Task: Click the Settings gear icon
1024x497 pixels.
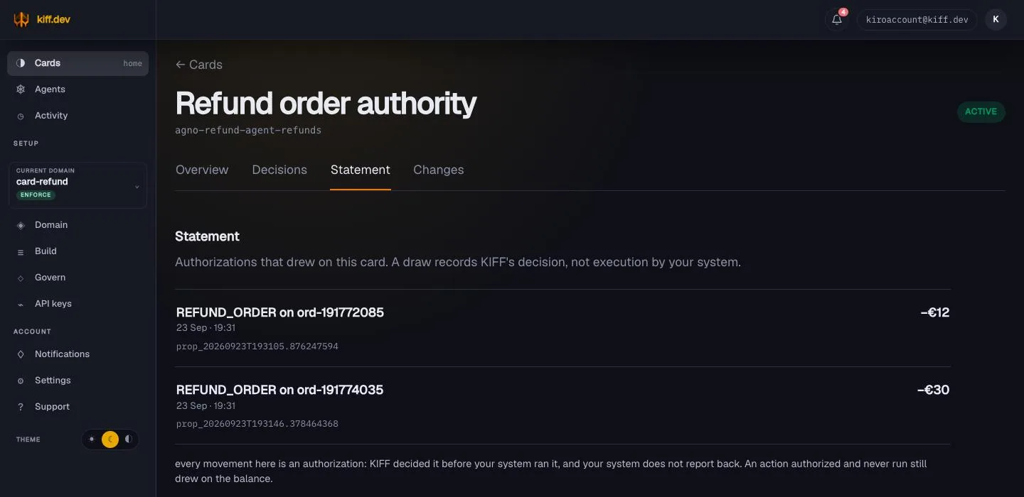Action: tap(21, 381)
